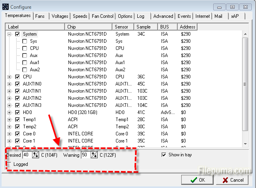
Task: Toggle the Show in tray checkbox
Action: point(164,155)
